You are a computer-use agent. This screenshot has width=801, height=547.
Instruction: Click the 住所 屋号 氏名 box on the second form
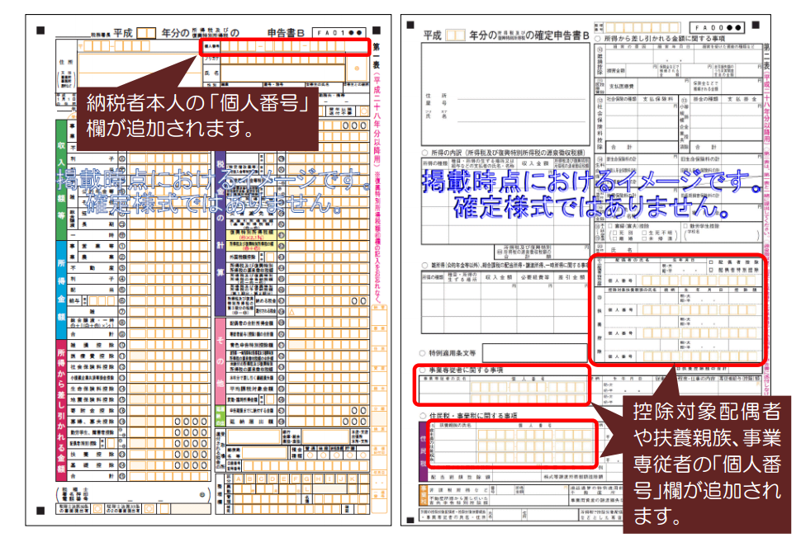point(505,94)
